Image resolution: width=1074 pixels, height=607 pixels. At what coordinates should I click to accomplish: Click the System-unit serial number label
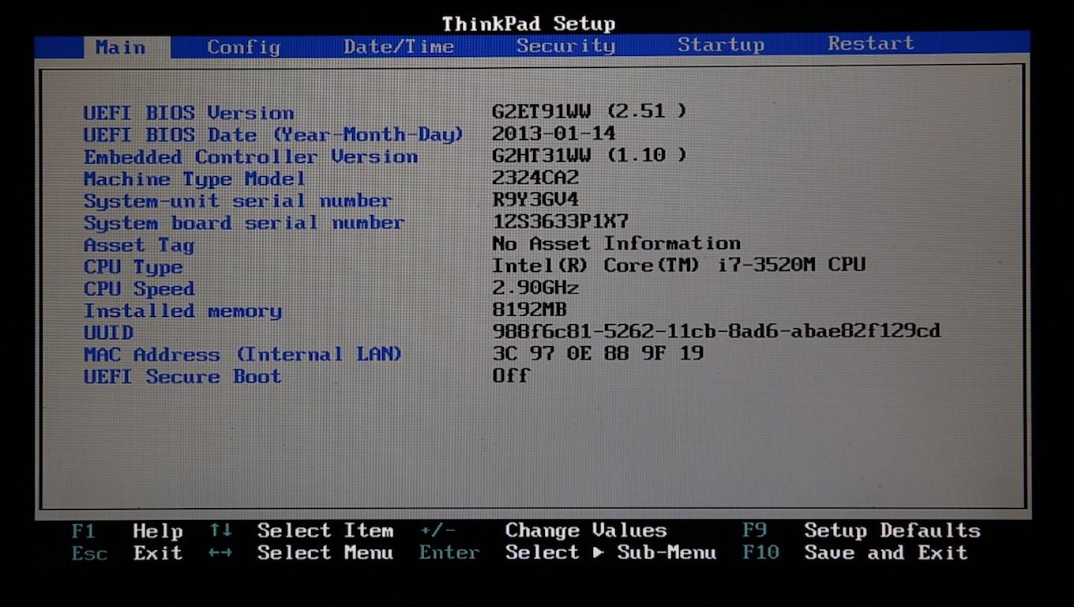(x=238, y=202)
